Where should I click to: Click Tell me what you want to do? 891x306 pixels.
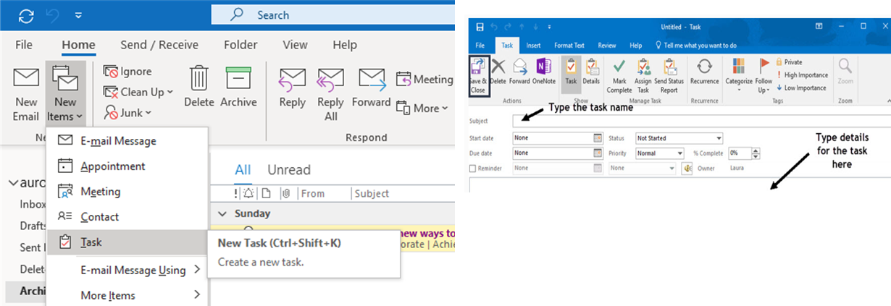click(x=695, y=46)
